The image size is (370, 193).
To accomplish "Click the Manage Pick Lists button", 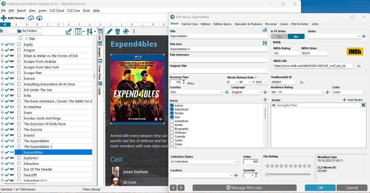I will pos(244,188).
